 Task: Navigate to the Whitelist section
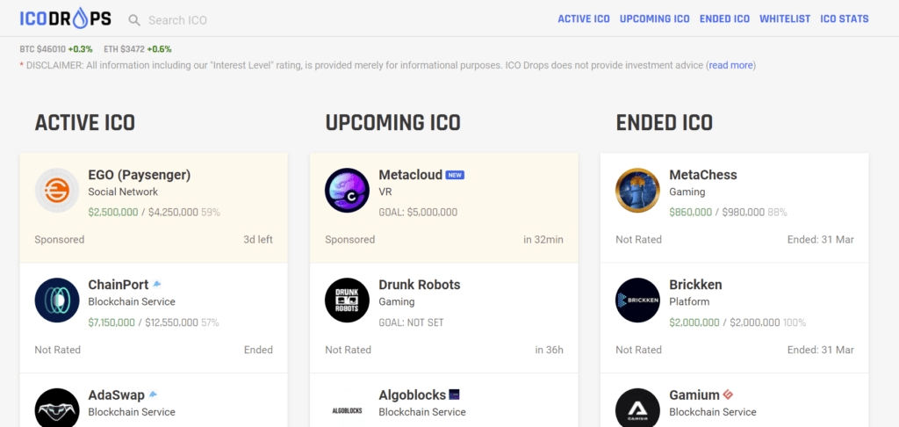coord(785,19)
